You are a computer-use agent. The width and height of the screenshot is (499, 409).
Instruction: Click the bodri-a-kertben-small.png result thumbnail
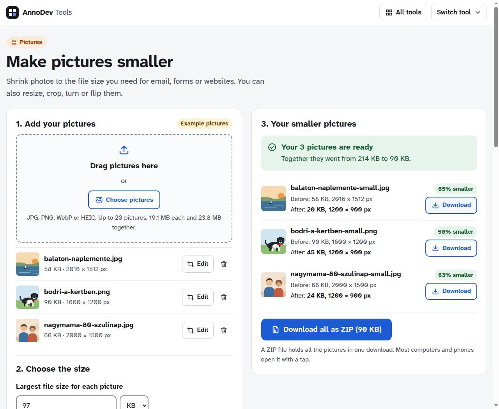click(274, 242)
